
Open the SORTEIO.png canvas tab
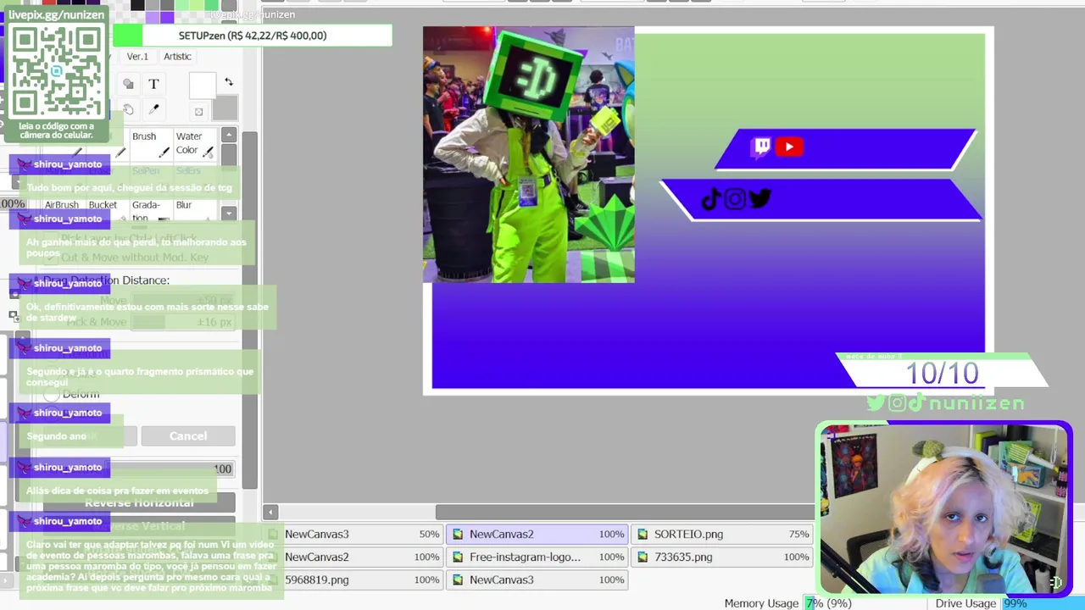[722, 535]
